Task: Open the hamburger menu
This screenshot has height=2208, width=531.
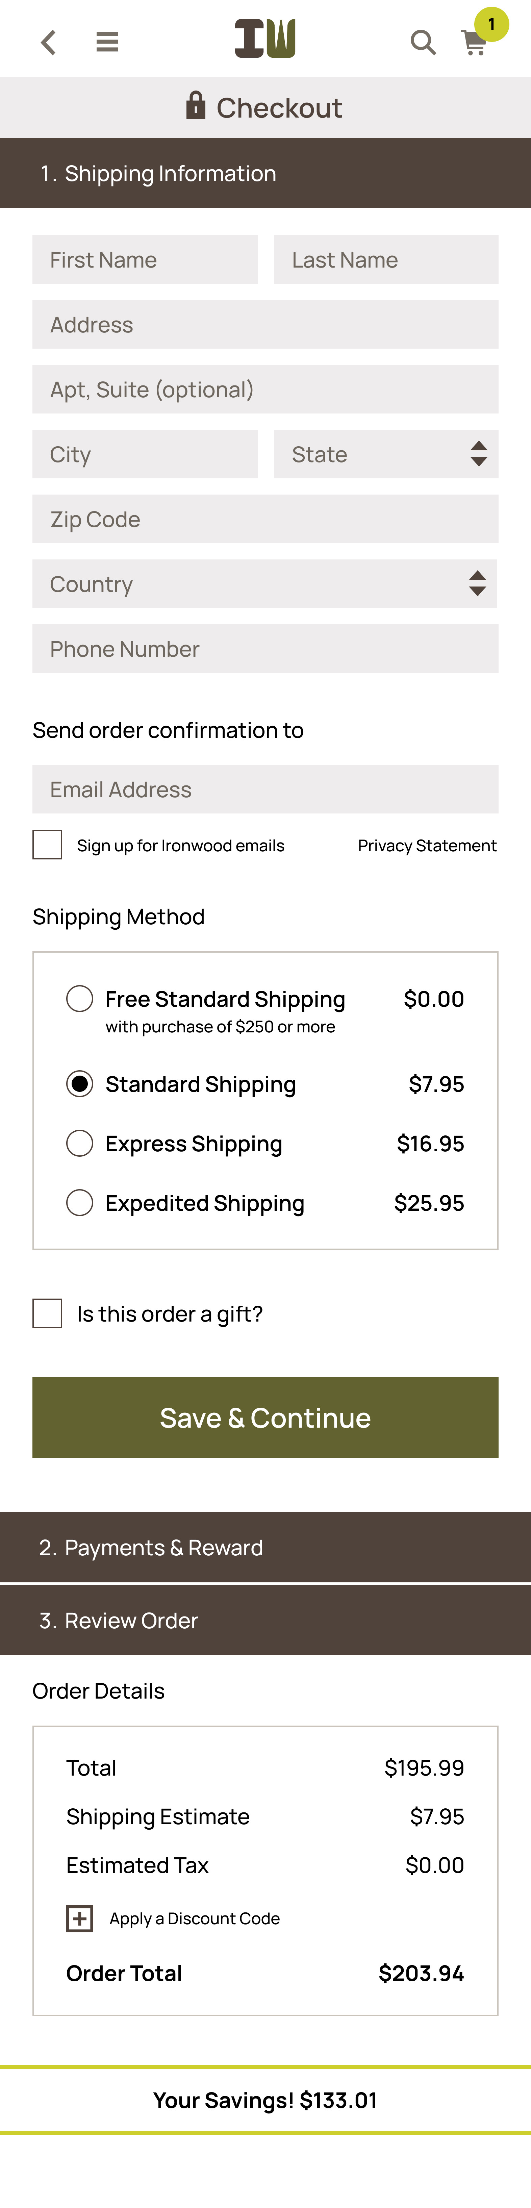Action: point(107,42)
